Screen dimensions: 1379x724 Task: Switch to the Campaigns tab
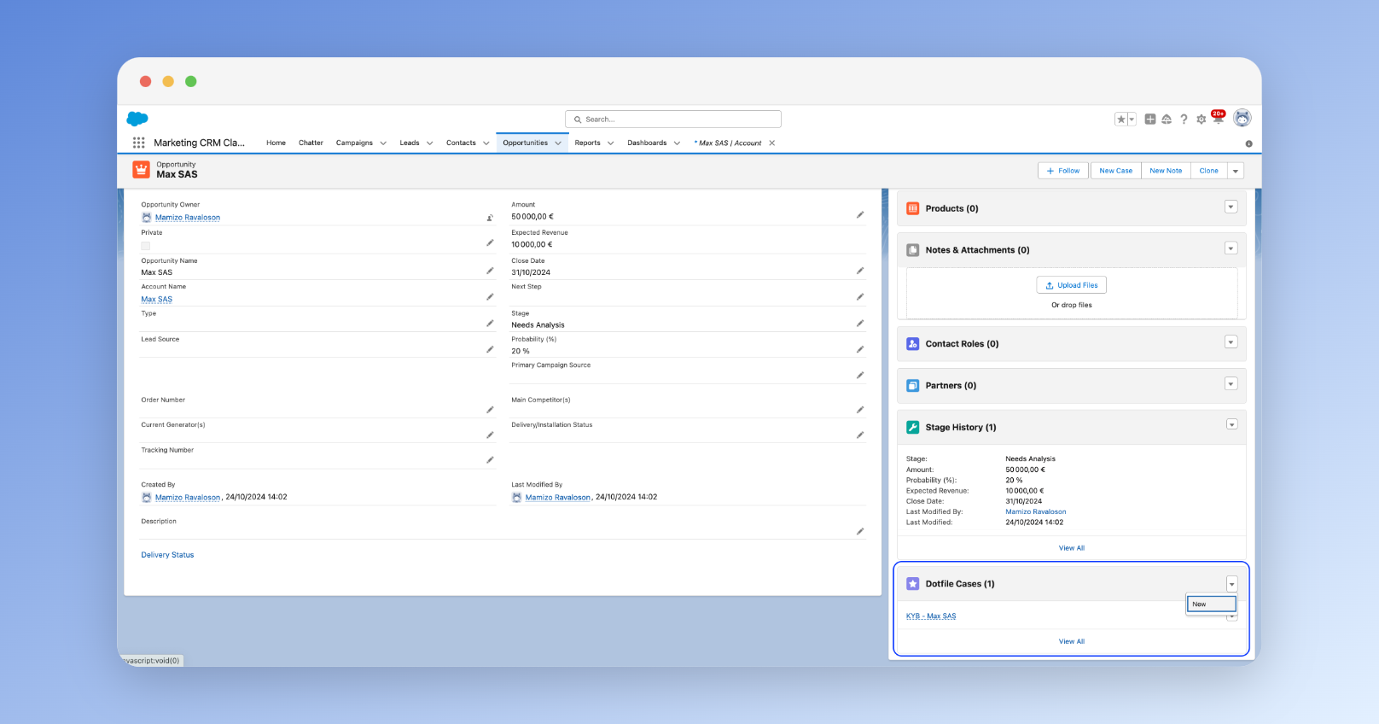[x=354, y=143]
